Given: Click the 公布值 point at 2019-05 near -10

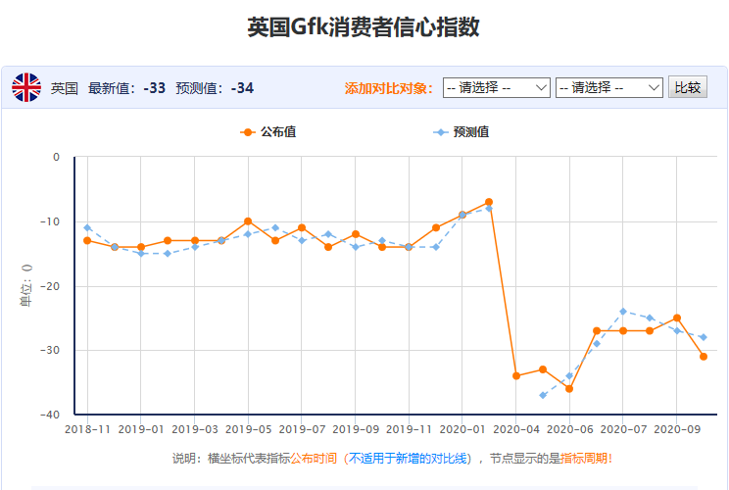Looking at the screenshot, I should (248, 221).
